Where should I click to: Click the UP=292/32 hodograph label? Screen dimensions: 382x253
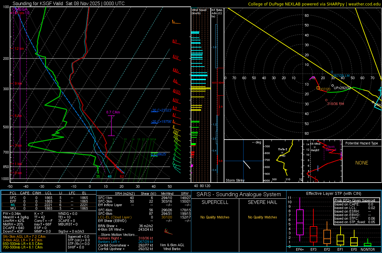click(x=342, y=88)
